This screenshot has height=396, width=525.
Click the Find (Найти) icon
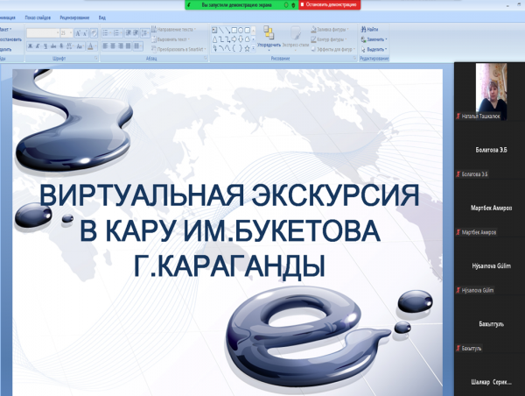click(368, 29)
